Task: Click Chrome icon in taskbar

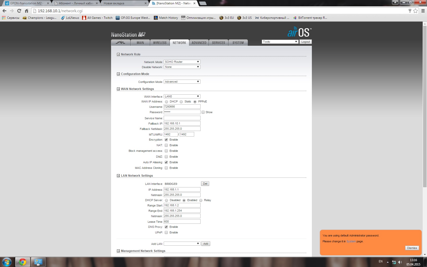Action: (22, 262)
